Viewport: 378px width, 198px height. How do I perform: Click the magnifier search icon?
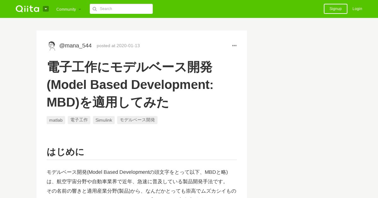(x=94, y=9)
